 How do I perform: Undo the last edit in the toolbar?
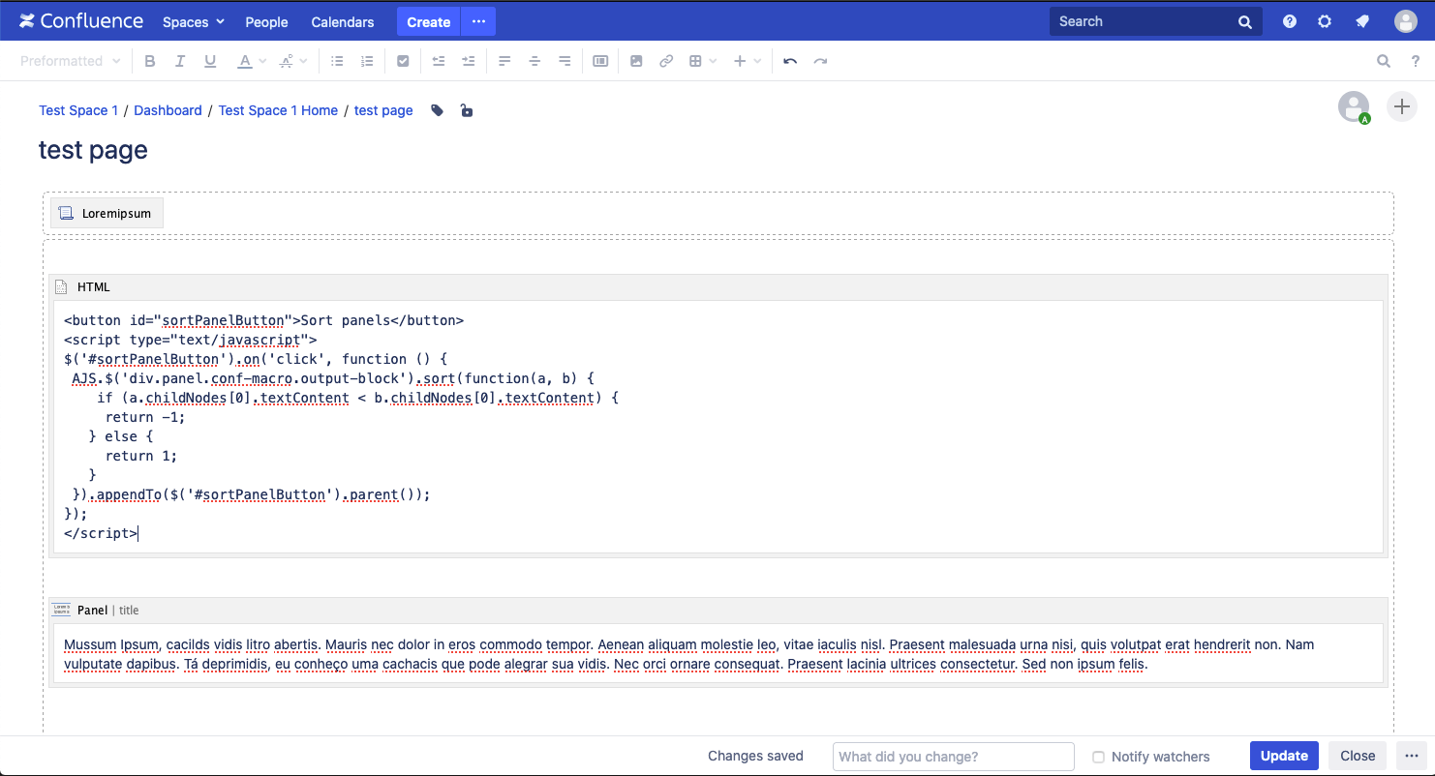pos(790,61)
